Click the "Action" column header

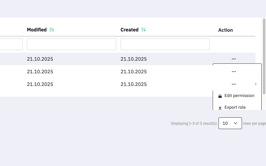click(225, 30)
